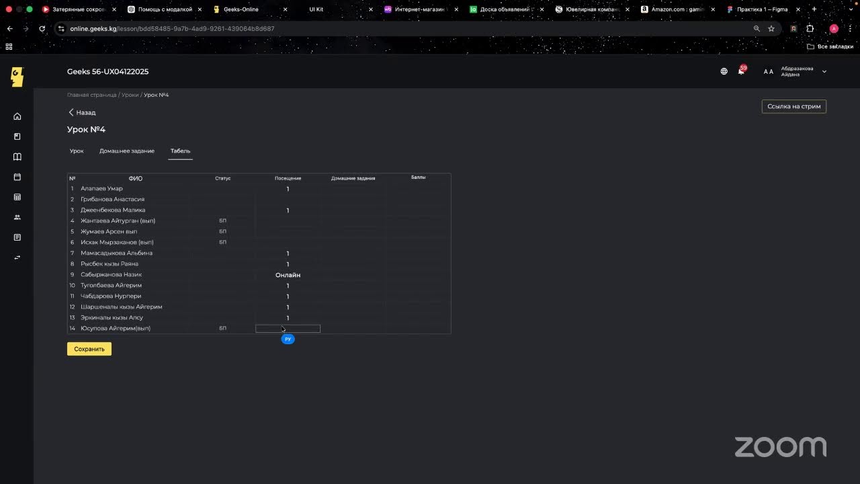Go back with the browser back arrow
Screen dimensions: 860x484
[10, 29]
